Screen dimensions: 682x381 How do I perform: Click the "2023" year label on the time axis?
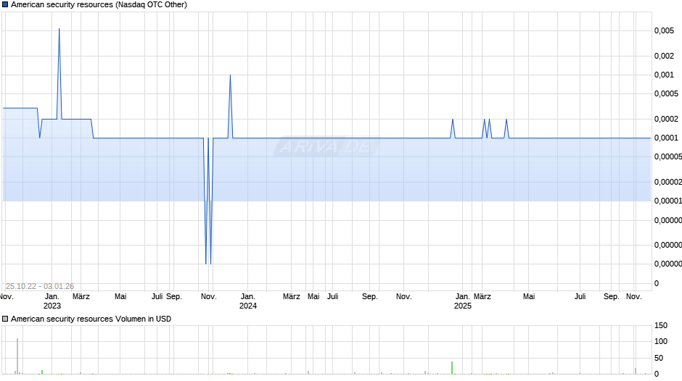point(52,306)
